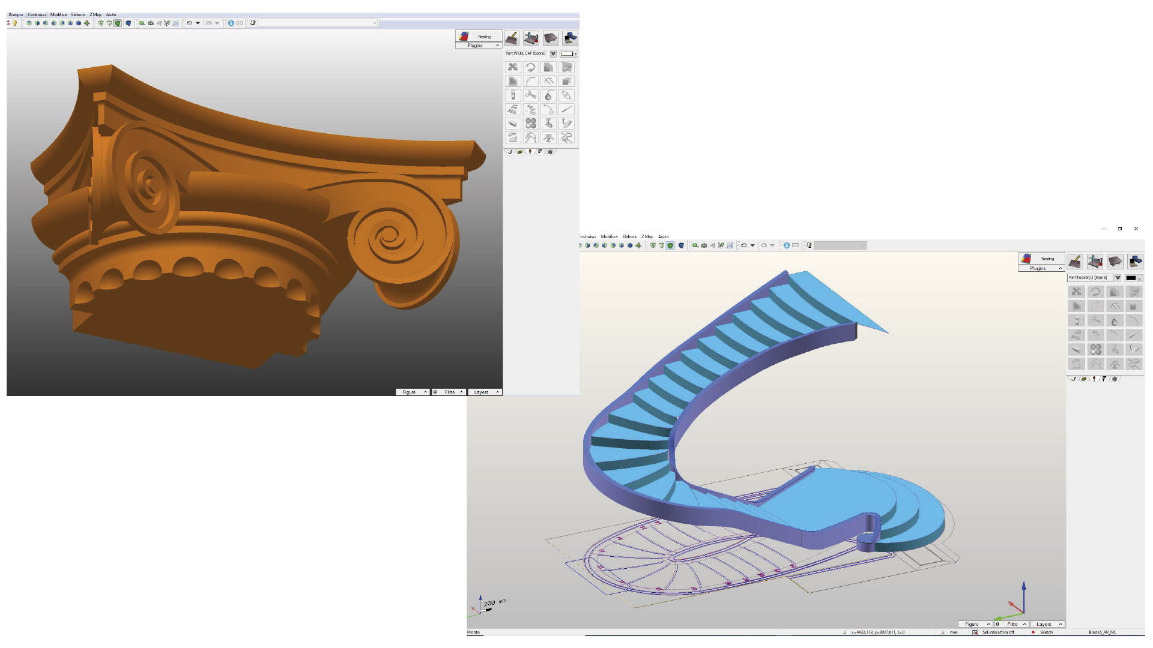Viewport: 1153px width, 648px height.
Task: Click the undo arrow in capital window
Action: 190,23
